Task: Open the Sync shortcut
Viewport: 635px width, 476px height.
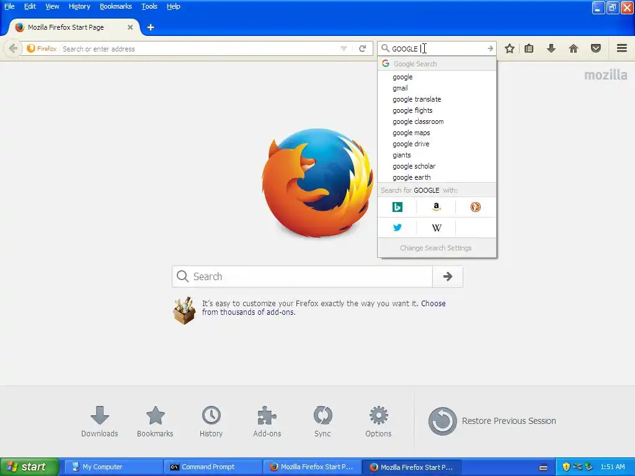Action: click(322, 421)
